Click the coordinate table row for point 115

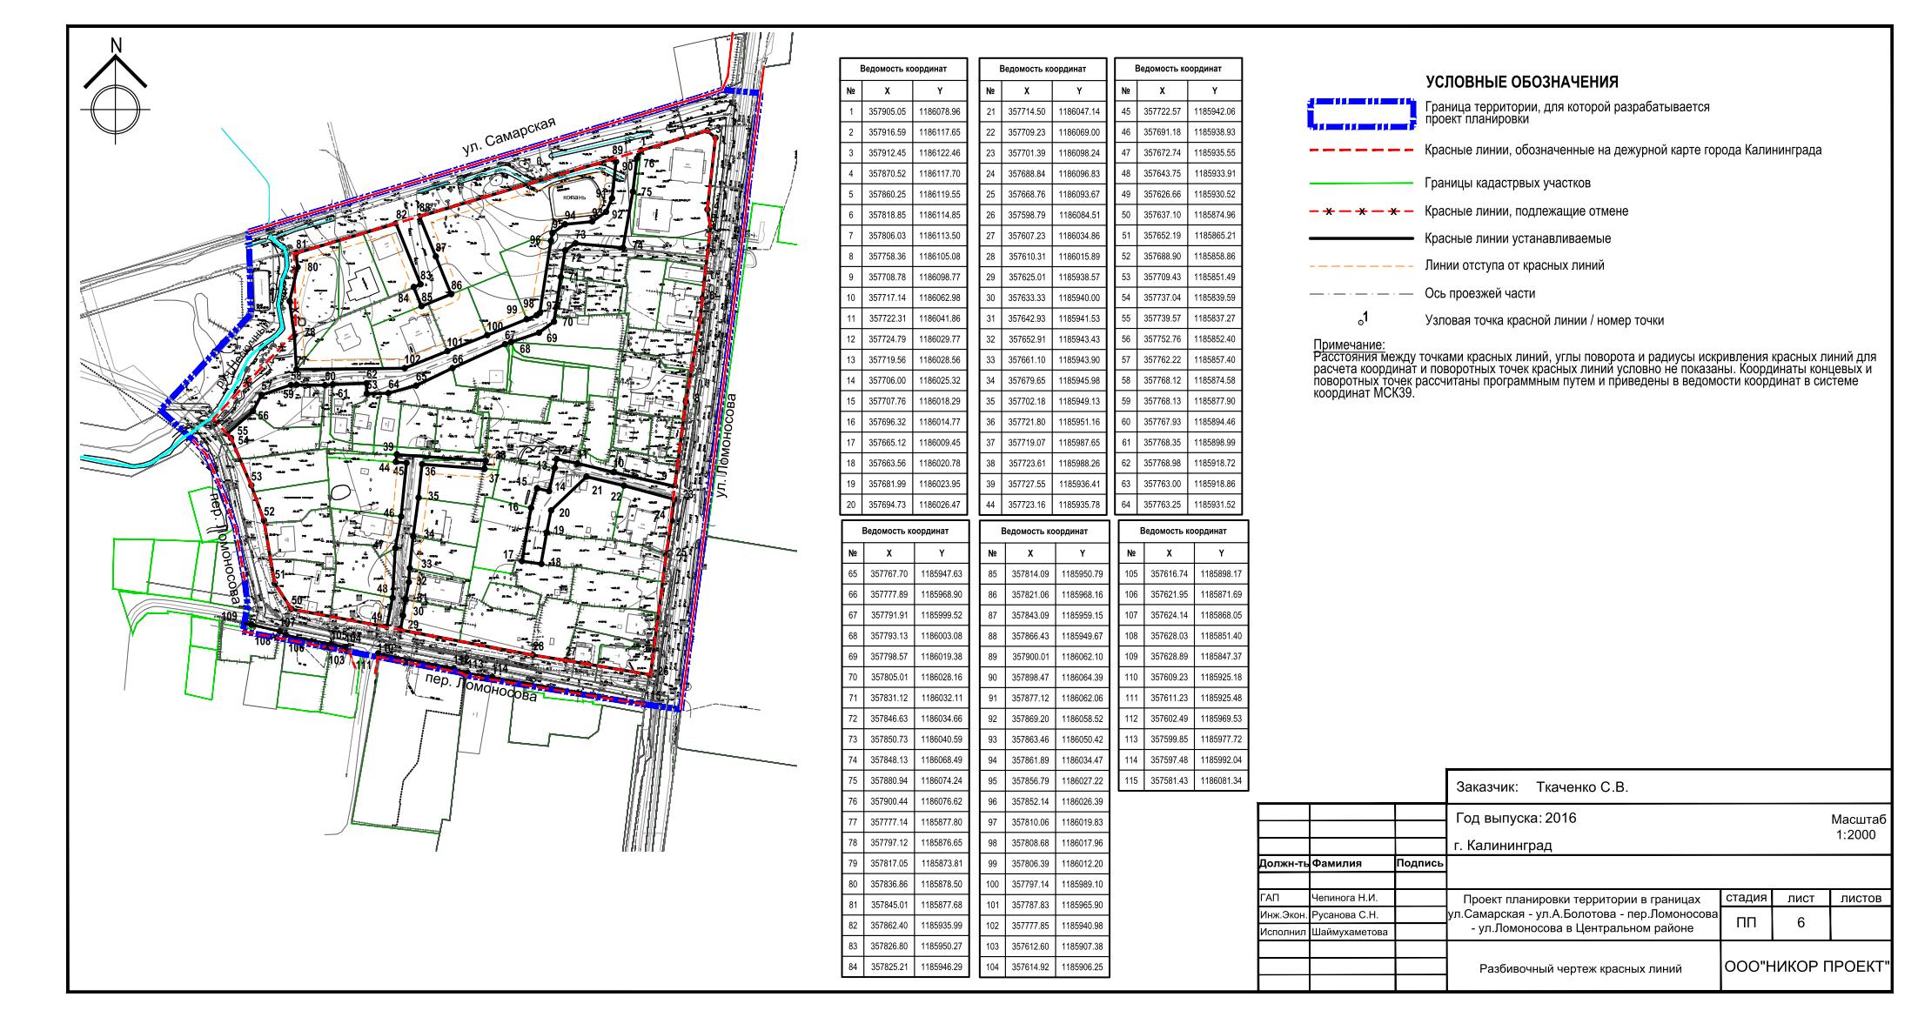1182,781
